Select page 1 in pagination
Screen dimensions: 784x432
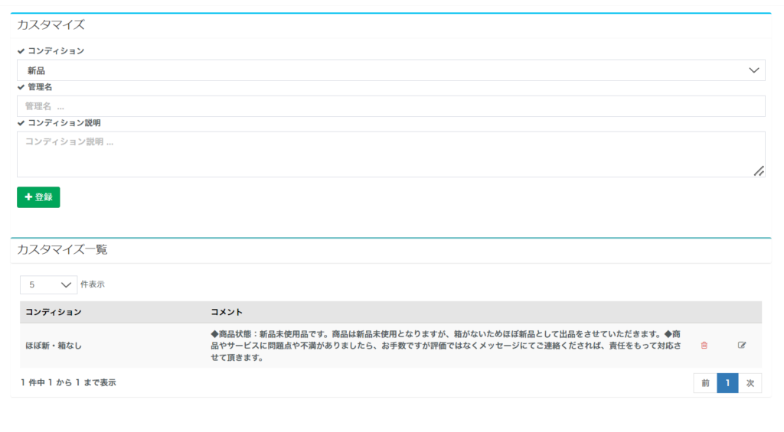(727, 383)
